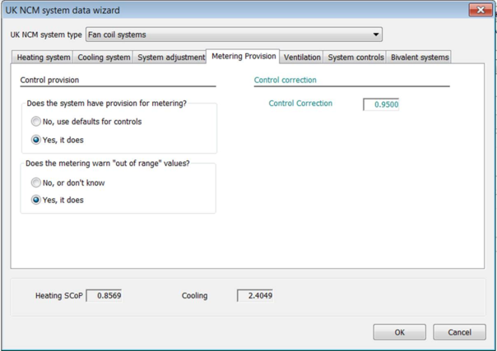497x351 pixels.
Task: Switch to the Ventilation tab
Action: click(x=302, y=58)
